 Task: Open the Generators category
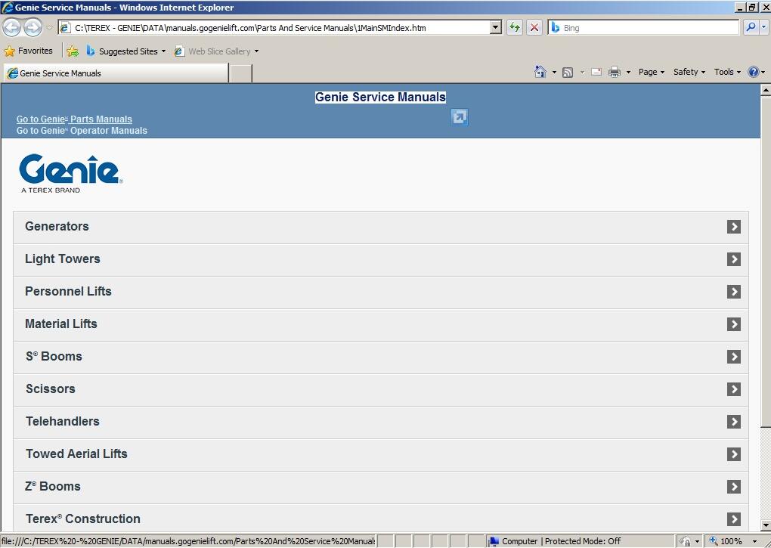coord(381,227)
